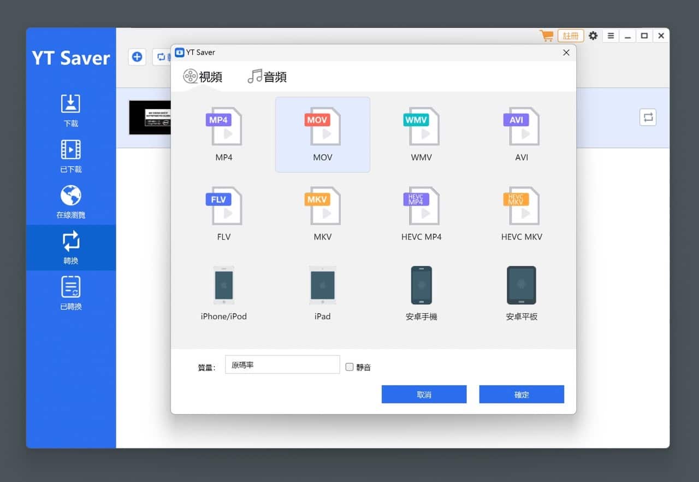Click the convert icon on video row

pos(648,117)
